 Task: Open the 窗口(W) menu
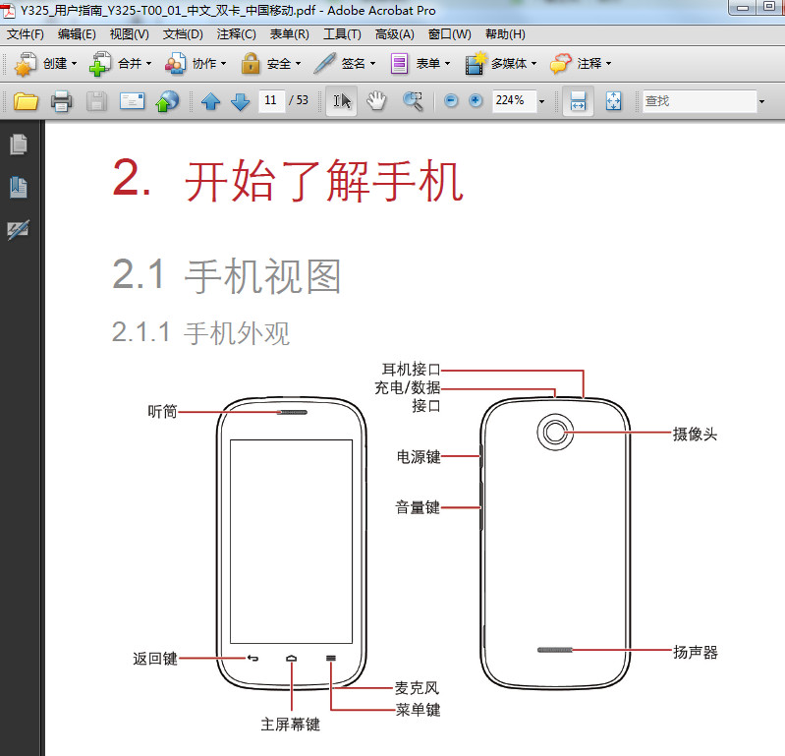click(450, 34)
